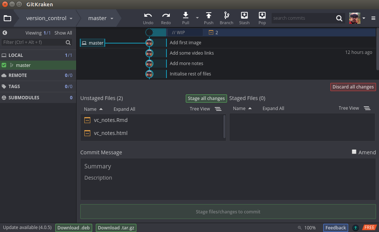Image resolution: width=379 pixels, height=232 pixels.
Task: Click the Pop stash toolbar icon
Action: (x=262, y=15)
